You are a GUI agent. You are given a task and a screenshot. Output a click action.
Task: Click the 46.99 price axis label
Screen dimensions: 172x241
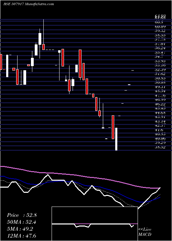(160, 100)
